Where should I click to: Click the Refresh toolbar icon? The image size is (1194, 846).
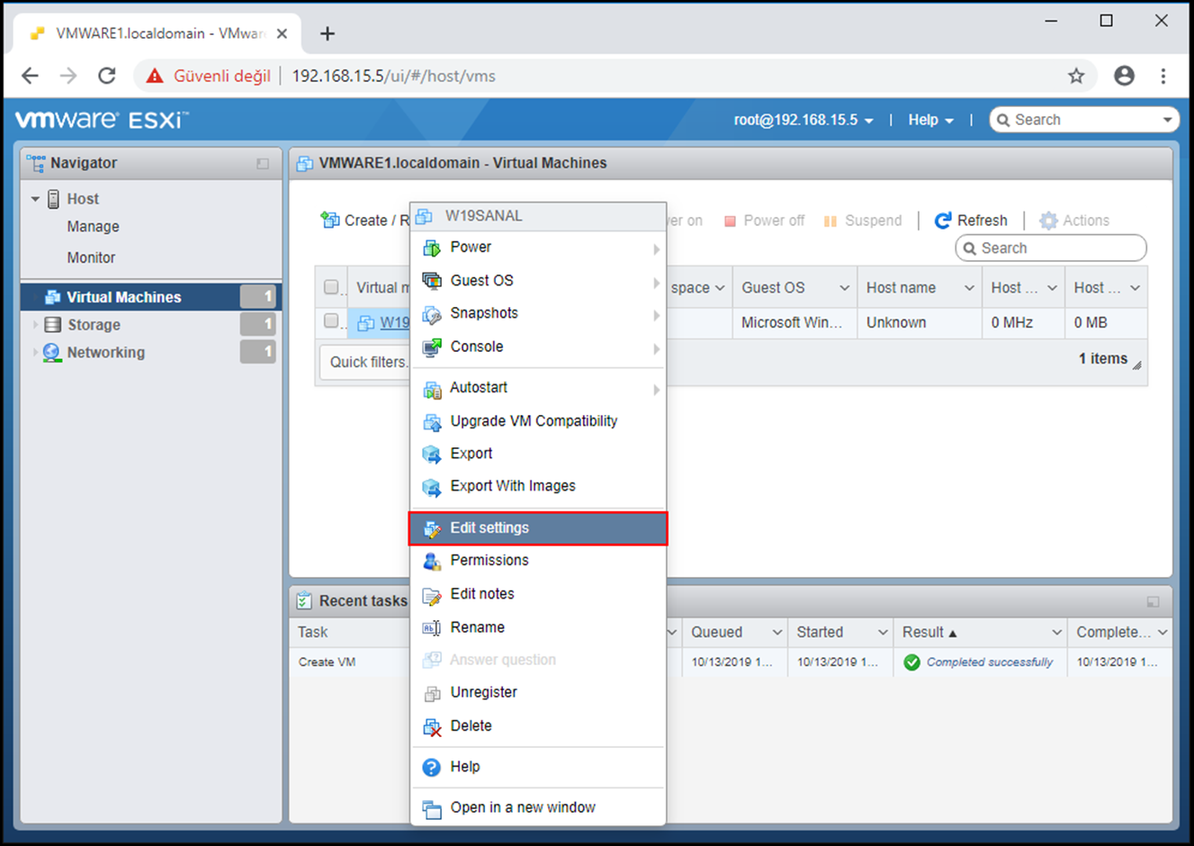point(942,220)
